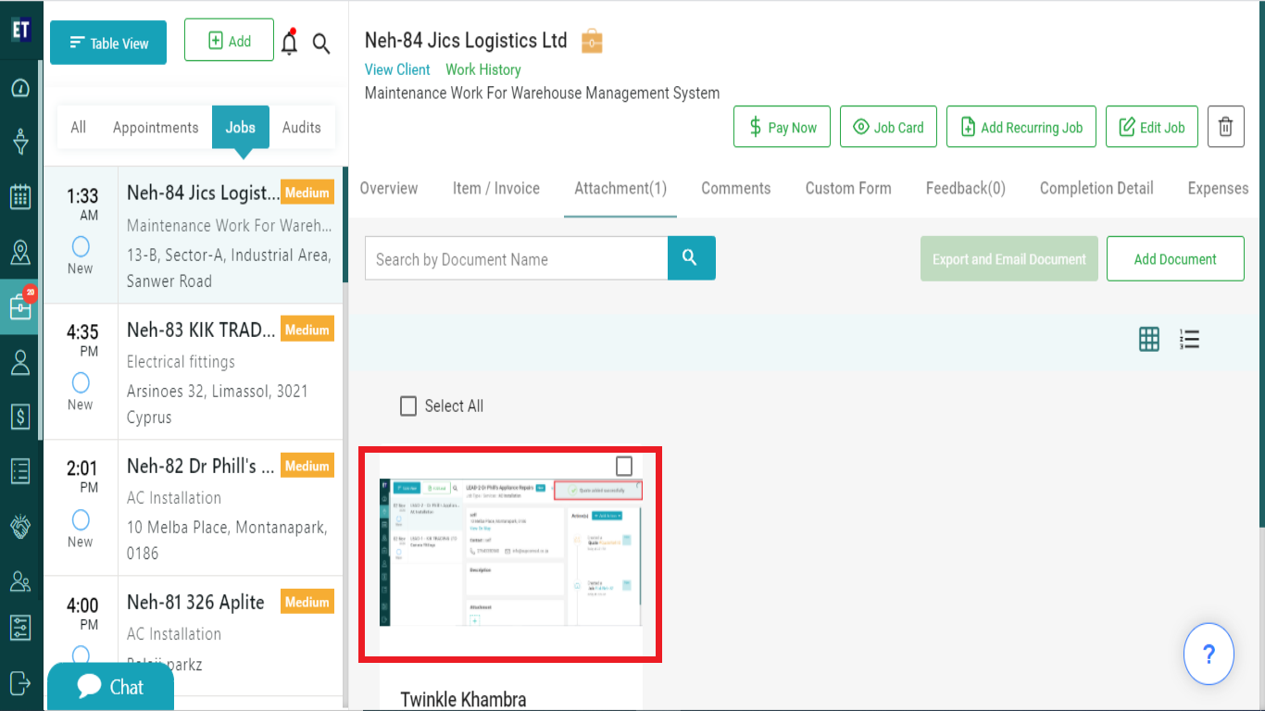
Task: Open the Job Card button
Action: click(x=888, y=127)
